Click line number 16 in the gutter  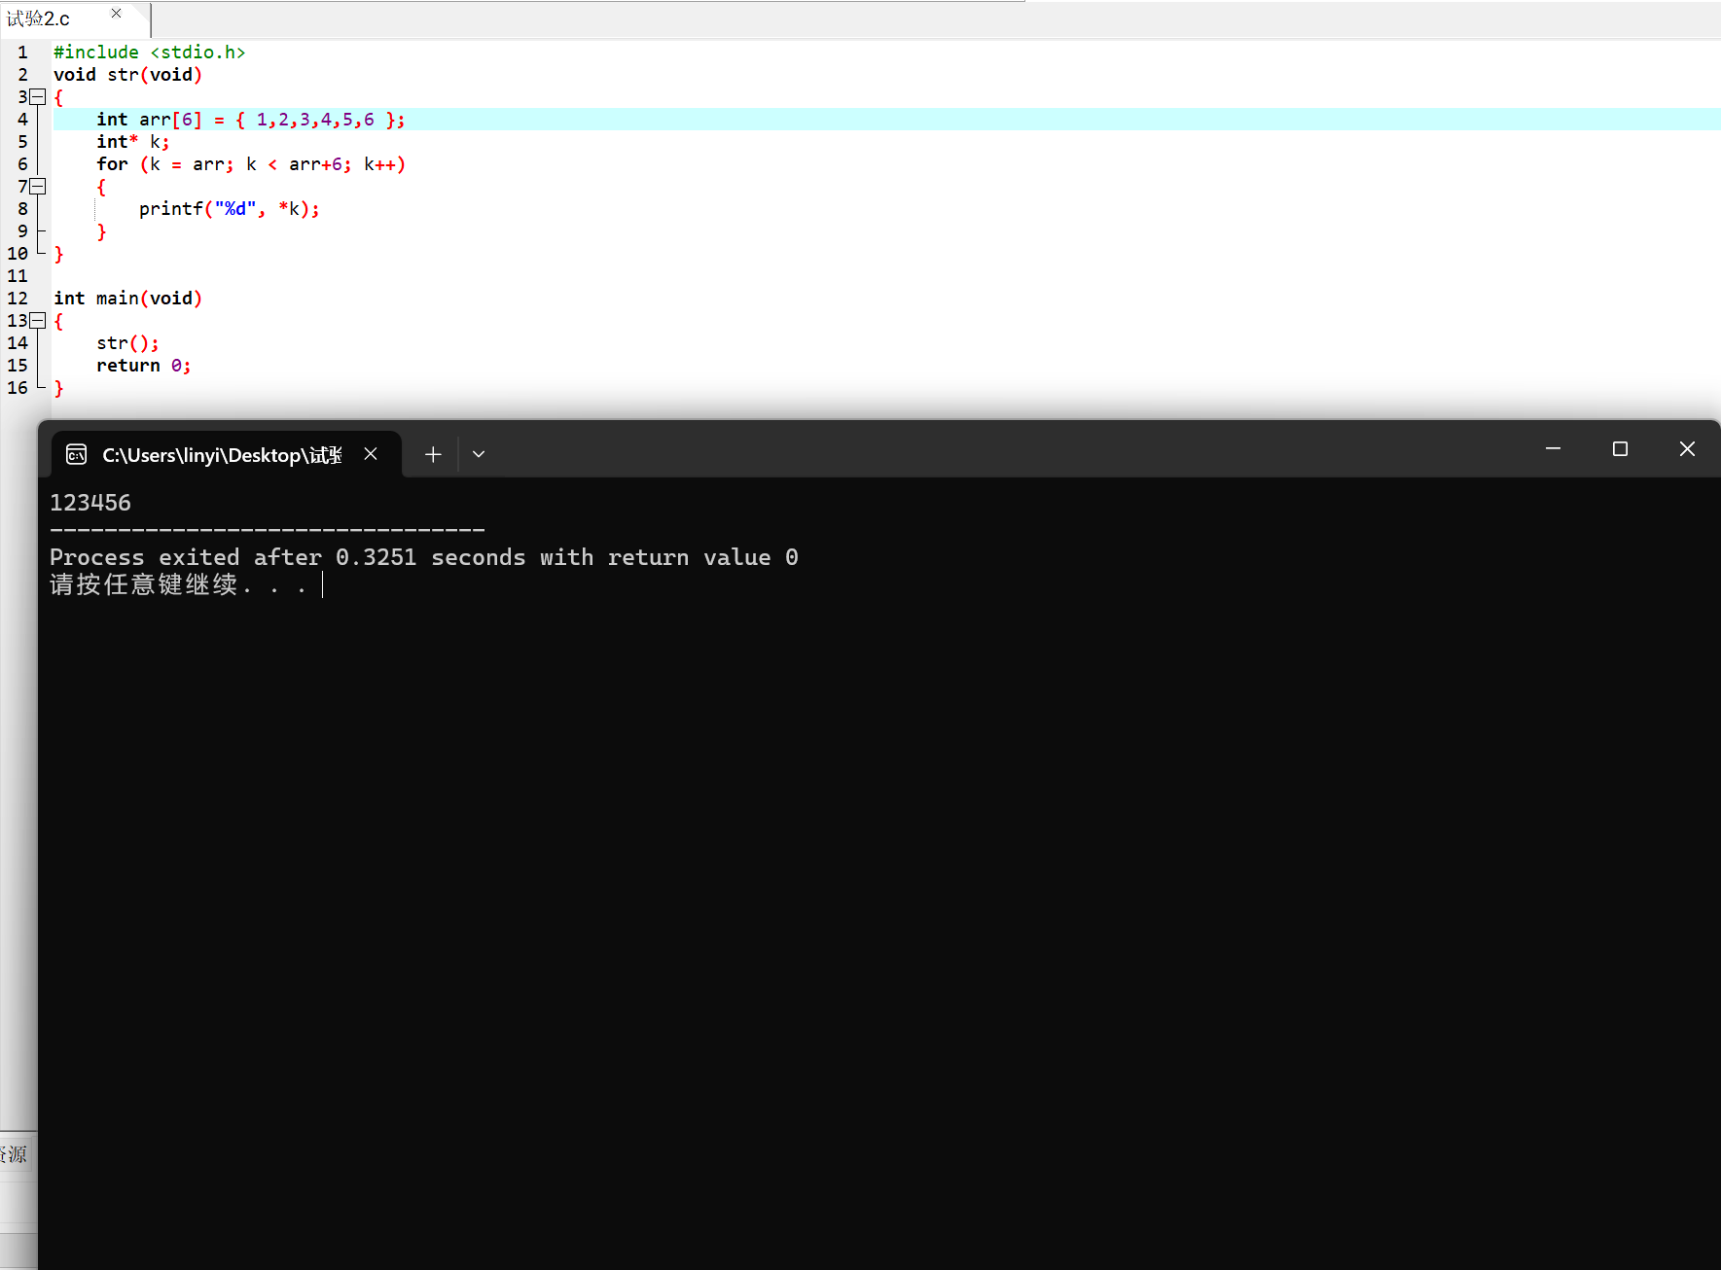coord(18,388)
